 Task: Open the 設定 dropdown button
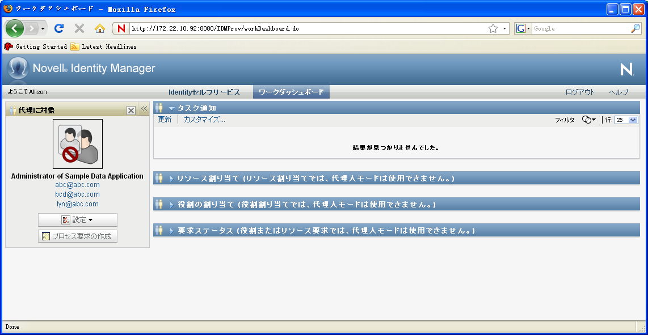tap(78, 220)
